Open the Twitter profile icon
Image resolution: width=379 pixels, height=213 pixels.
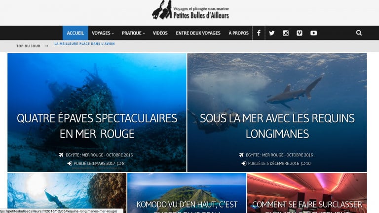tap(272, 33)
